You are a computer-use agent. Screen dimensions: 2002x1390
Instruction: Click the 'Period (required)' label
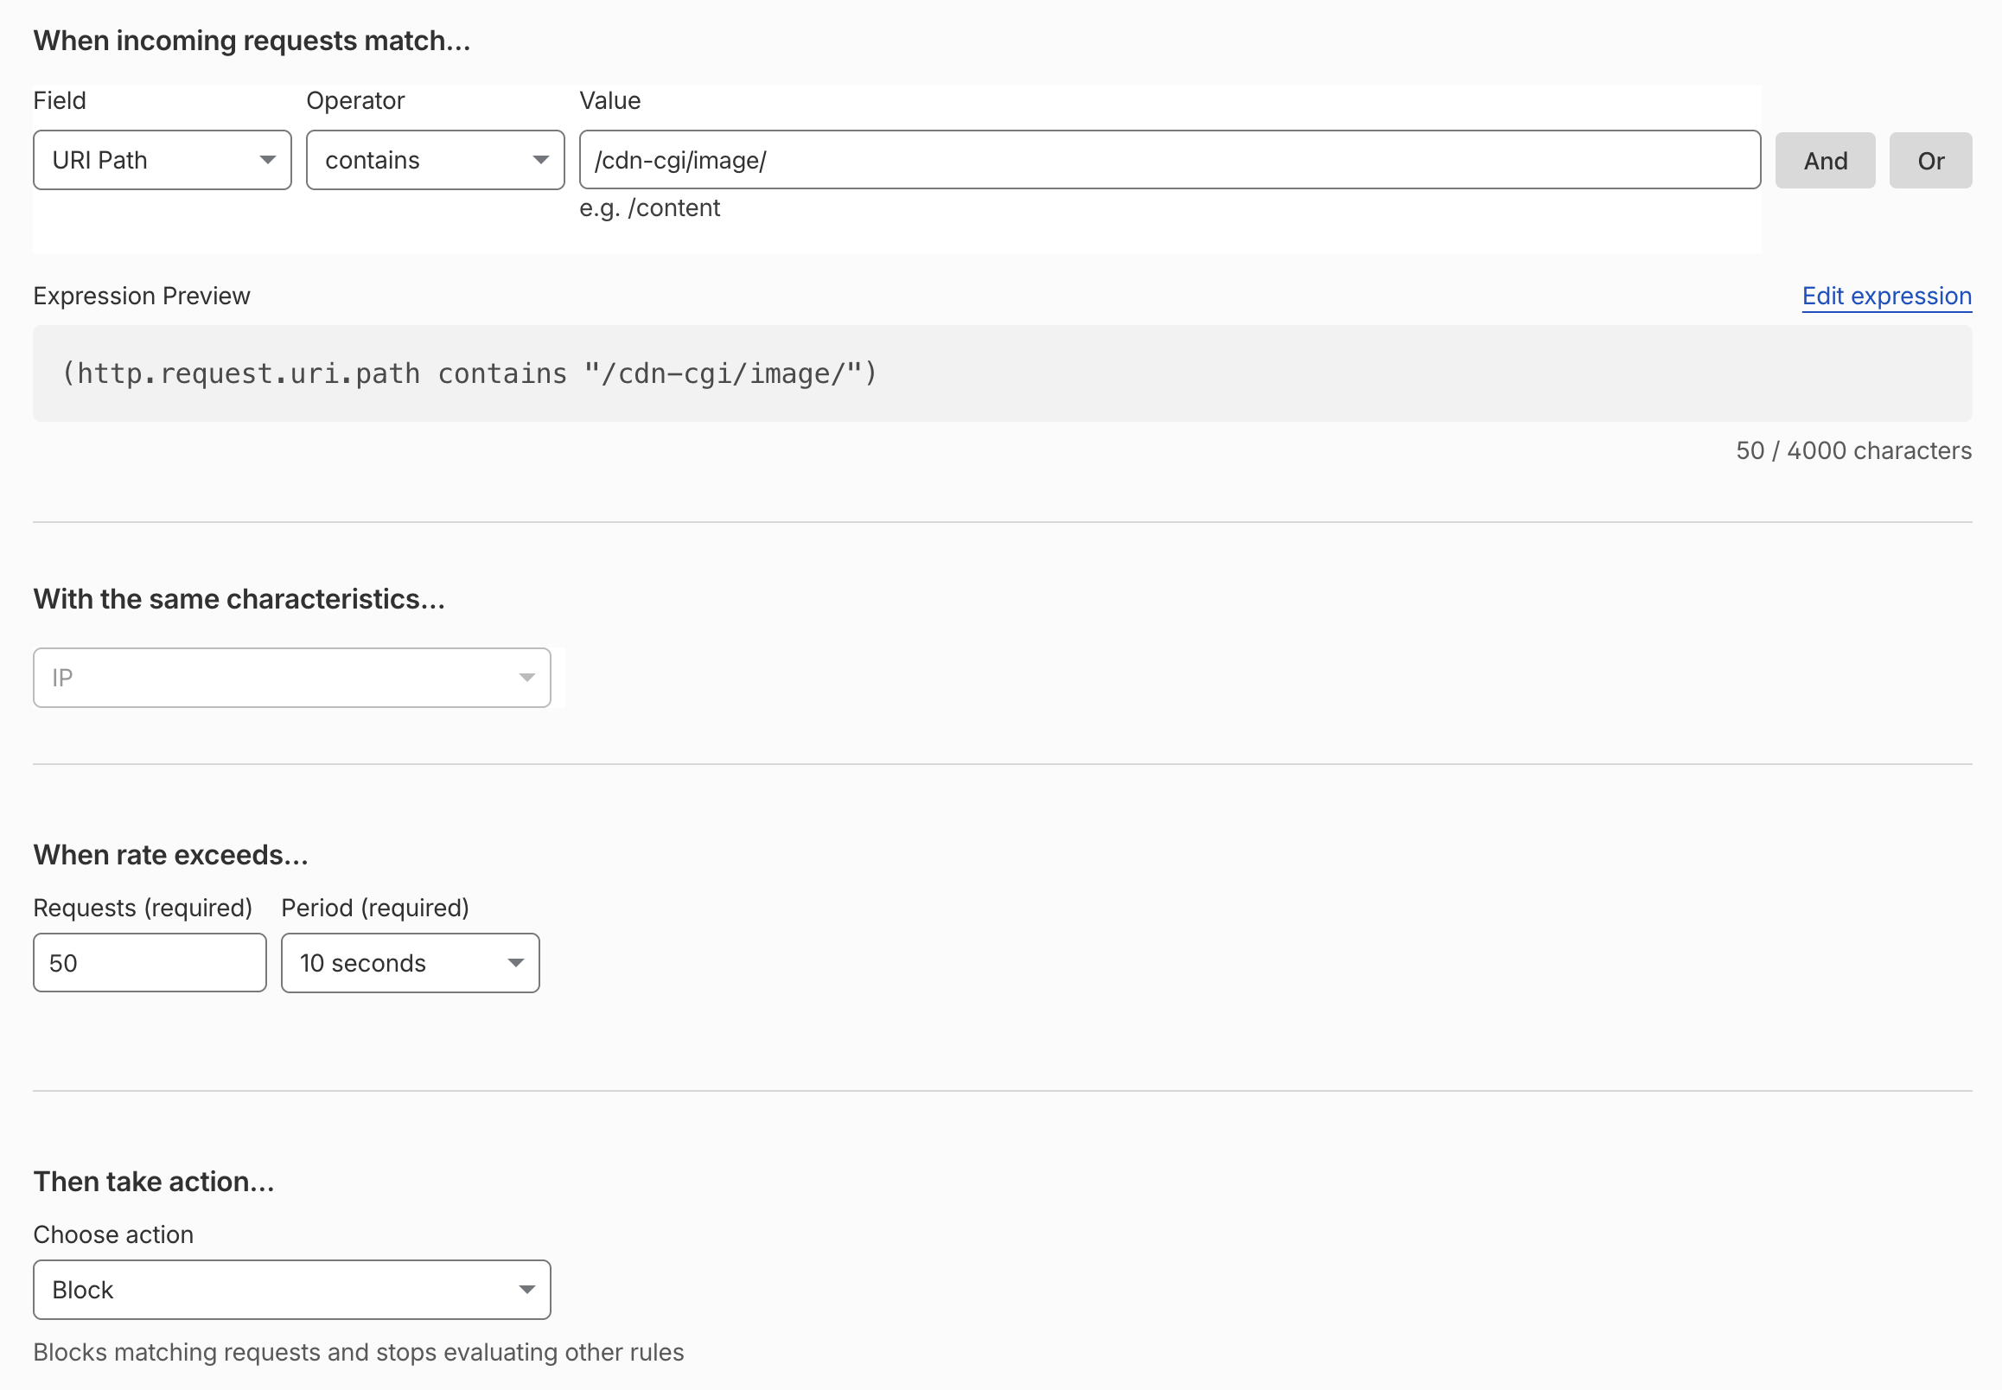[x=375, y=908]
